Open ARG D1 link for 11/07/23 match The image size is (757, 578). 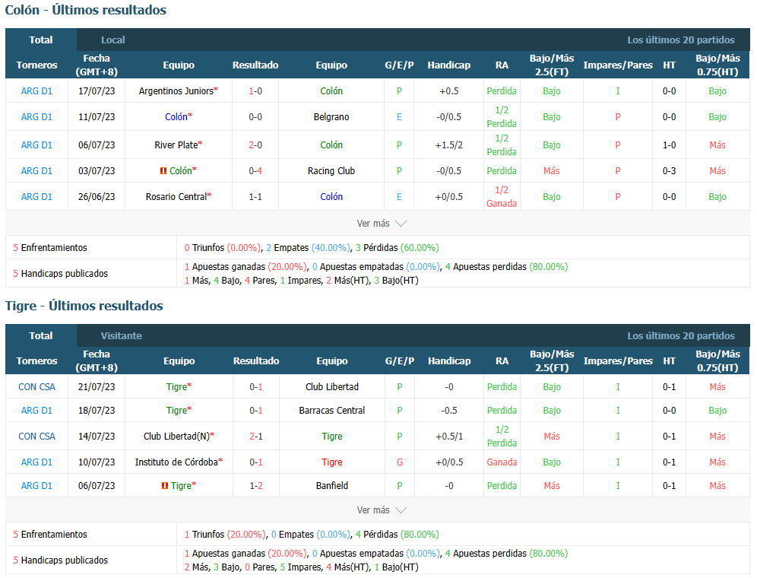tap(36, 117)
